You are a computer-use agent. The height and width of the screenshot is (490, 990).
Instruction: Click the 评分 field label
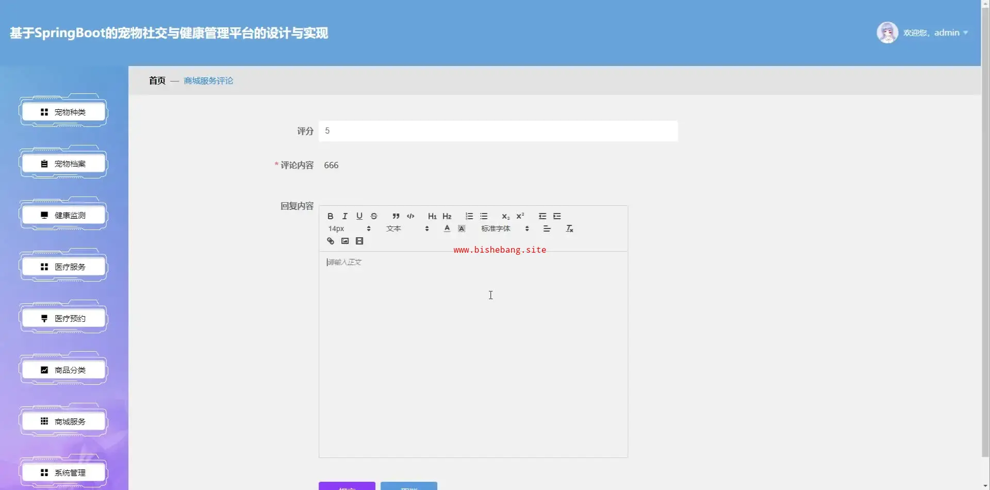(305, 131)
